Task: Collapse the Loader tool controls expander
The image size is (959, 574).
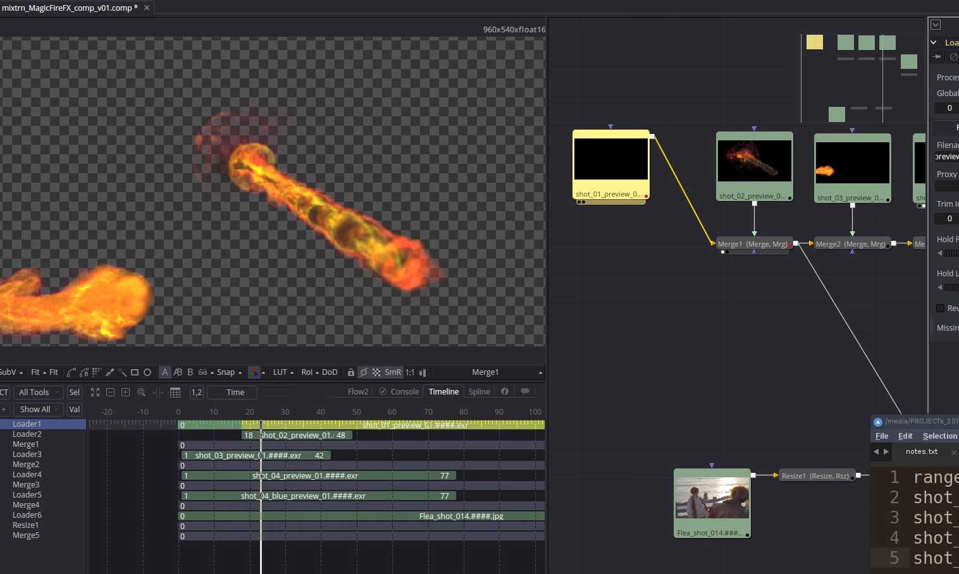Action: point(934,42)
